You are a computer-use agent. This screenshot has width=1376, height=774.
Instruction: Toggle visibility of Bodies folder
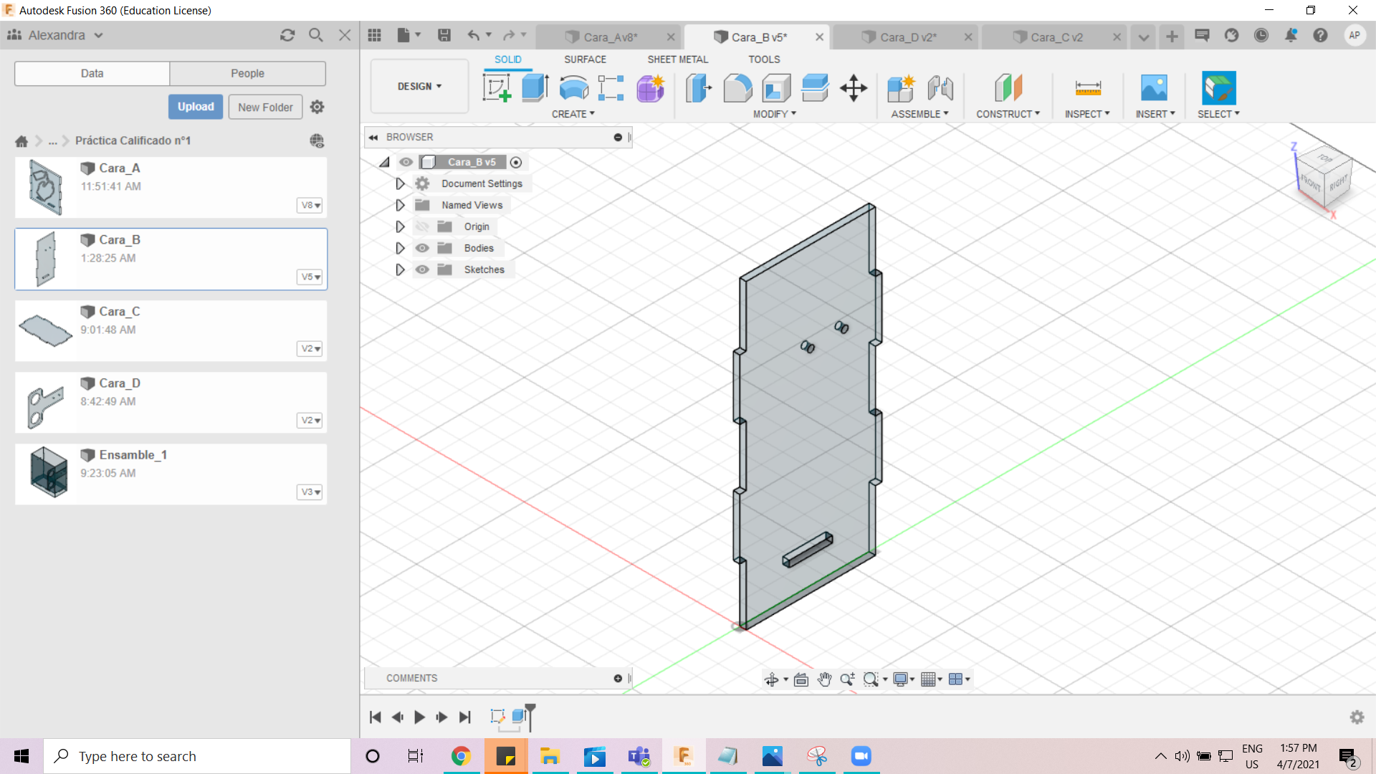[422, 247]
